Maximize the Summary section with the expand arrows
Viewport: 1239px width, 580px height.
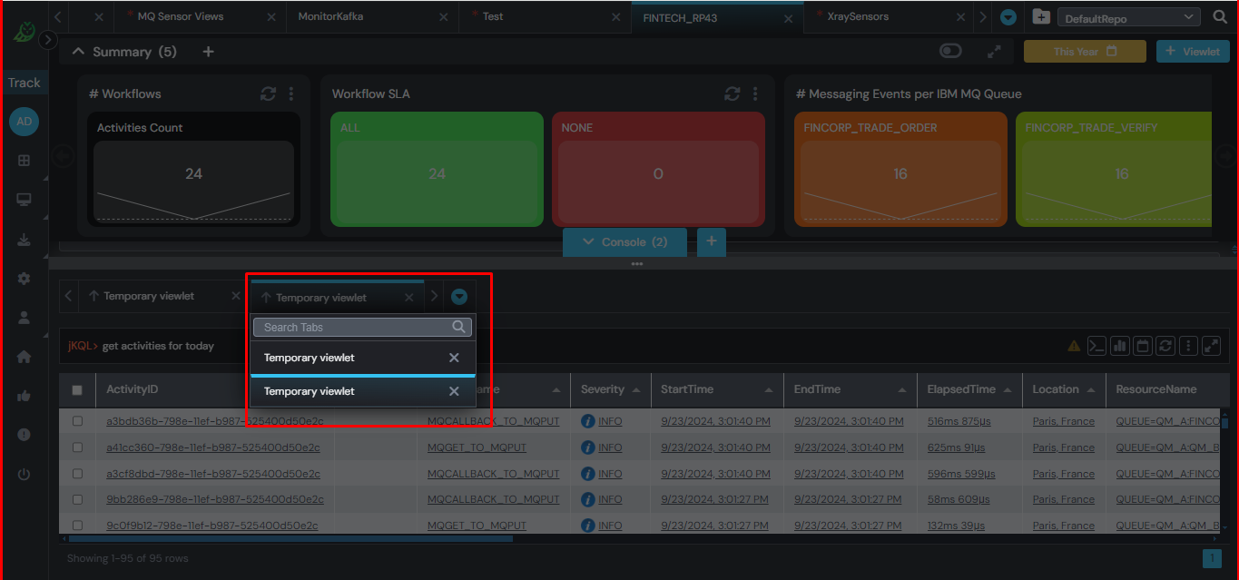994,52
